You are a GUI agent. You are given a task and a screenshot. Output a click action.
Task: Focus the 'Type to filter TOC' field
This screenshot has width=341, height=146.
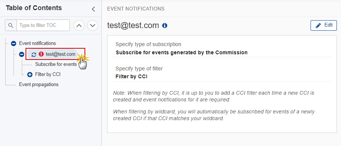pos(43,25)
